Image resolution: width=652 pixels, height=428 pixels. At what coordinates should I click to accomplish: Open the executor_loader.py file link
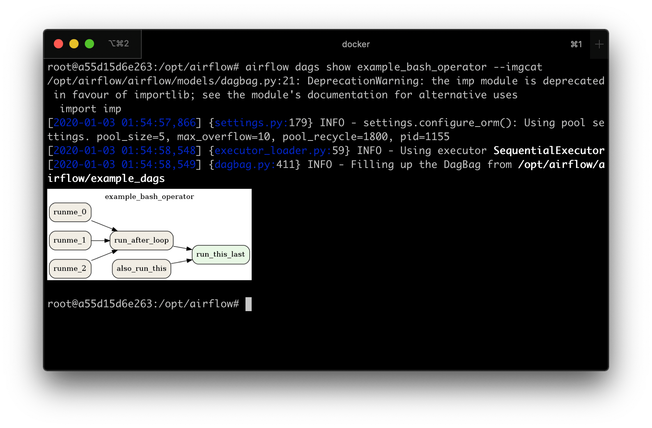pyautogui.click(x=270, y=151)
